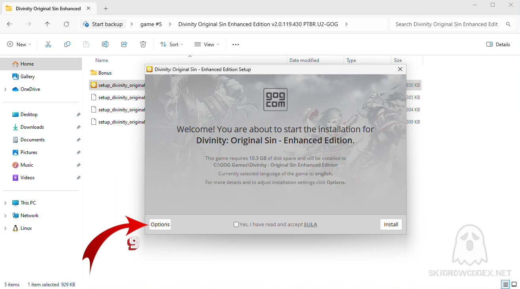
Task: Open the Sort dropdown
Action: pyautogui.click(x=172, y=44)
